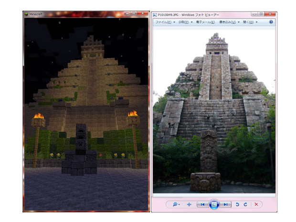
Task: Click the Minecraft window title text
Action: point(36,14)
